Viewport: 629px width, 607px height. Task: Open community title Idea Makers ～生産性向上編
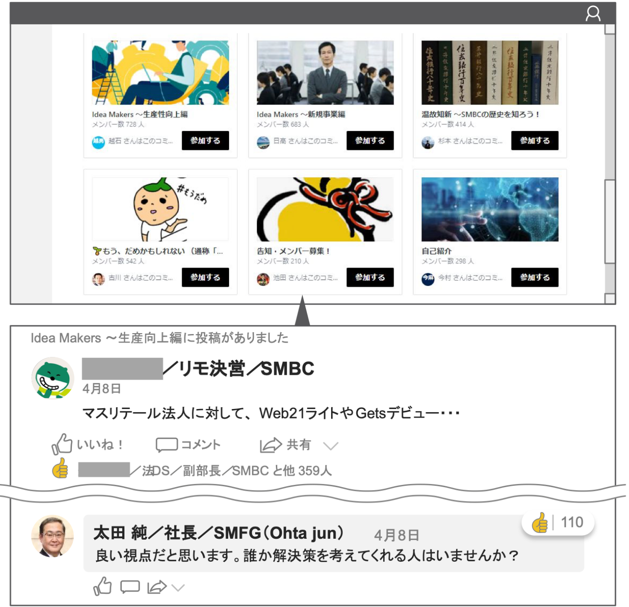tap(140, 114)
